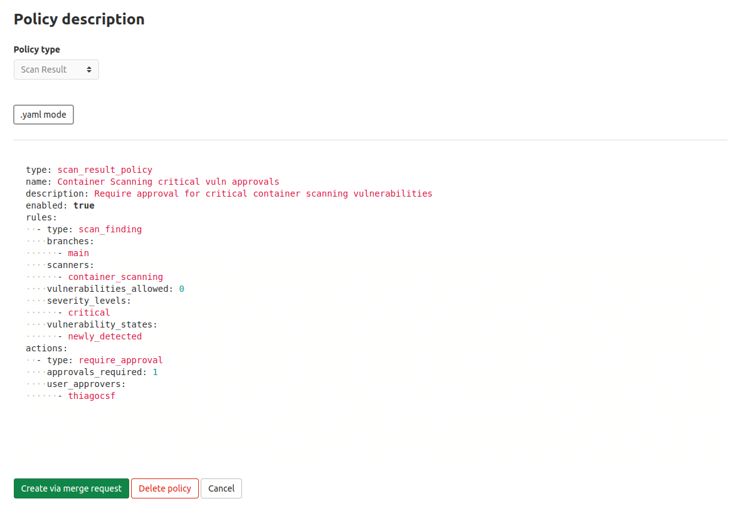
Task: Click the main branch entry
Action: click(78, 253)
